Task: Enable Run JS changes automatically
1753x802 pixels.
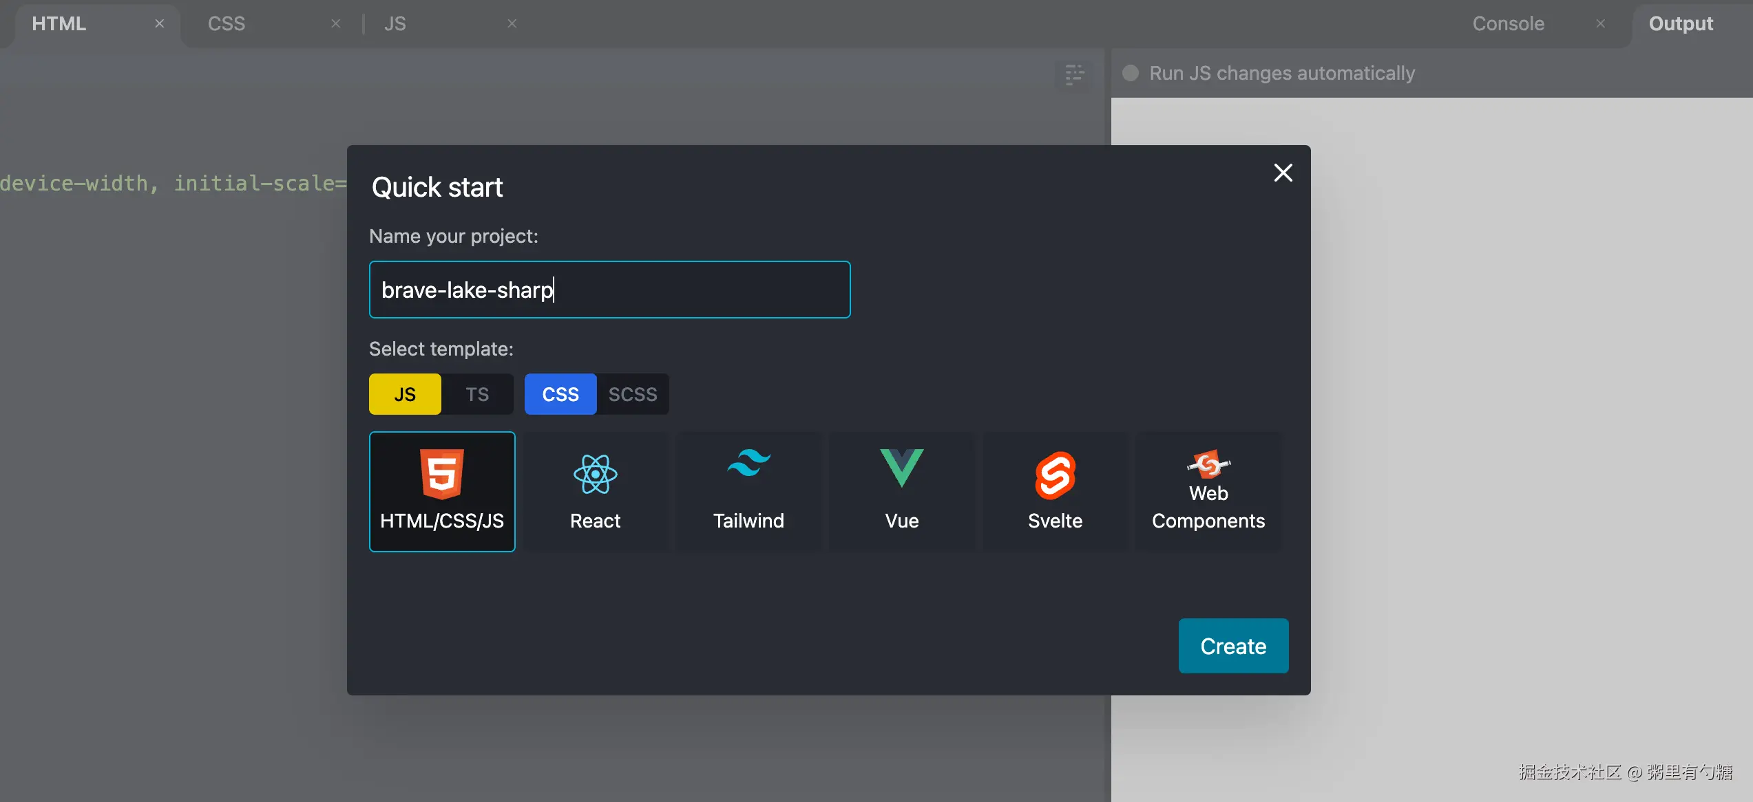Action: [1131, 73]
